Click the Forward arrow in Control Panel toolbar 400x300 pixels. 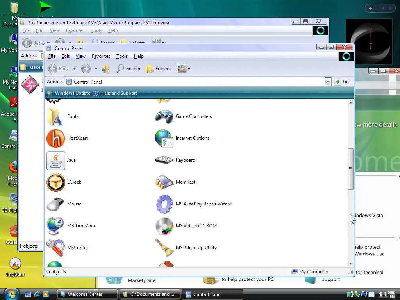tap(86, 69)
